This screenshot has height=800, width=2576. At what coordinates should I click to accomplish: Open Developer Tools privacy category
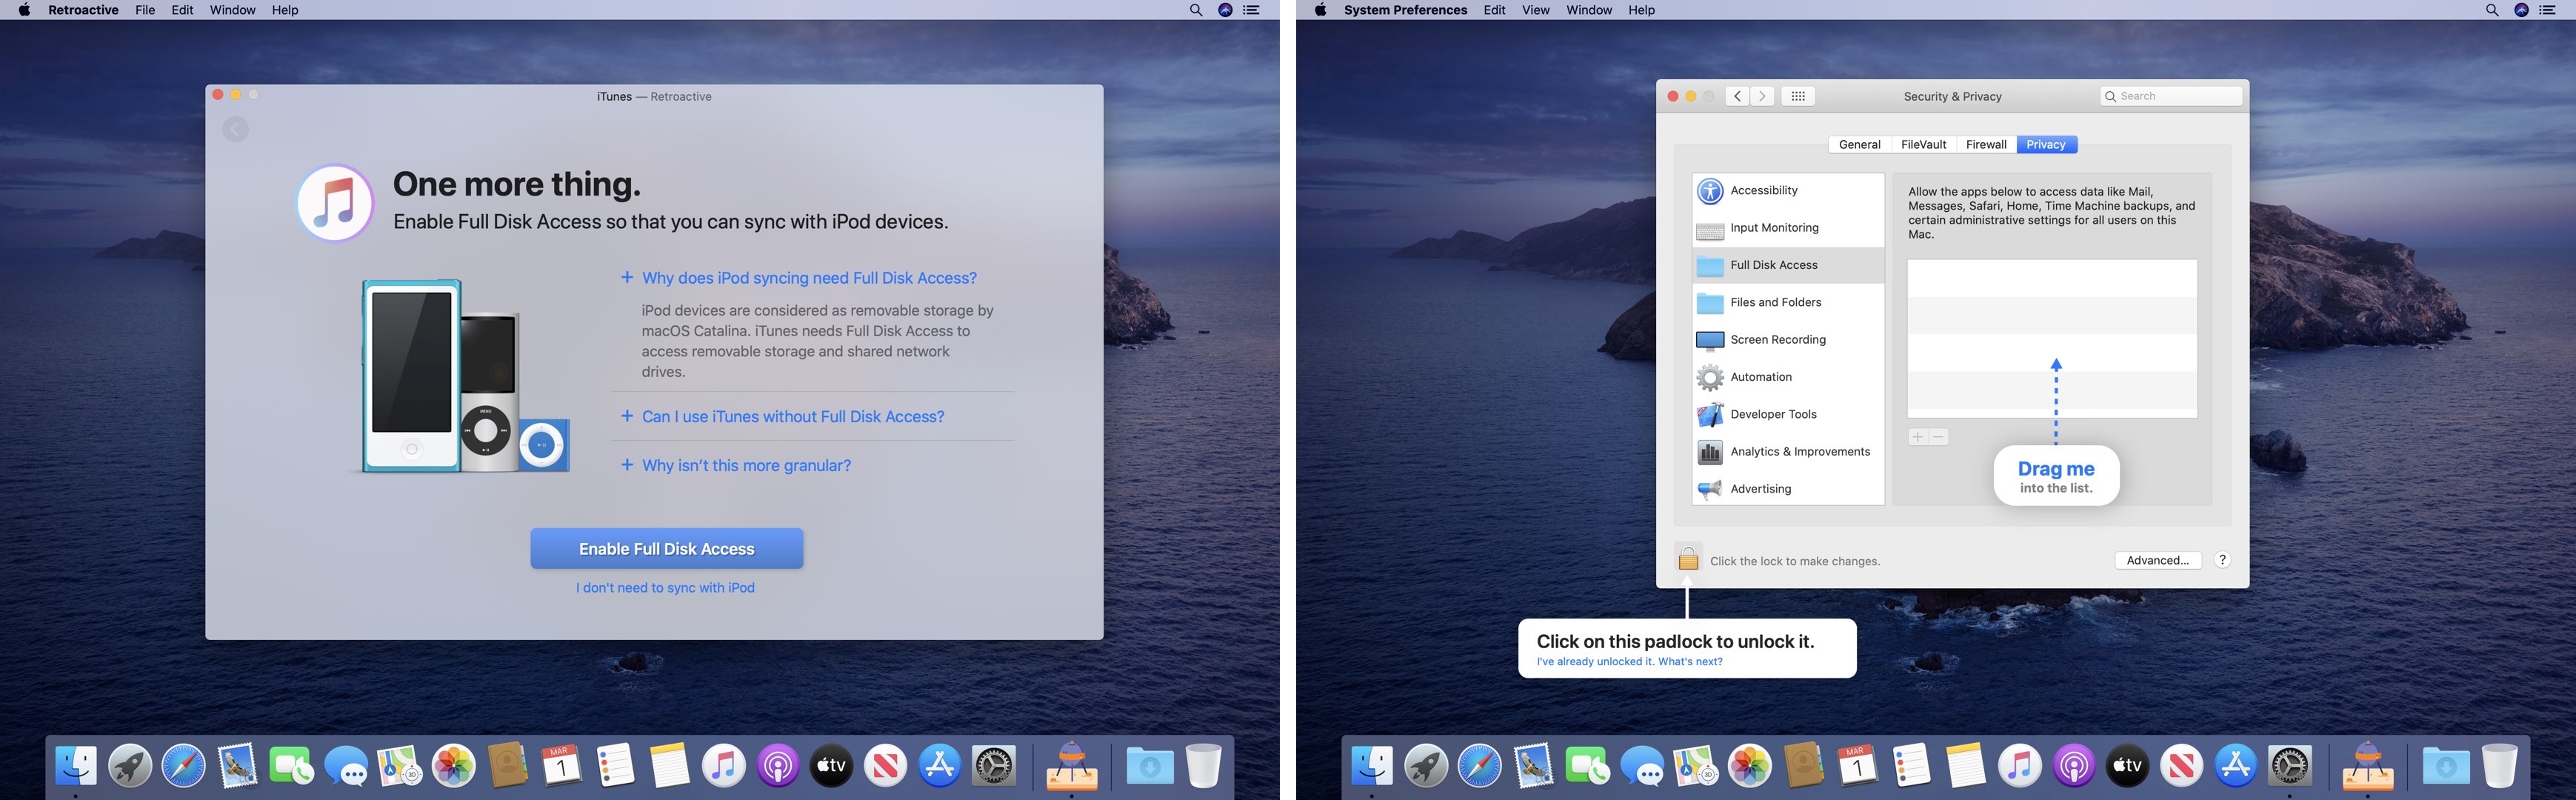pos(1773,414)
